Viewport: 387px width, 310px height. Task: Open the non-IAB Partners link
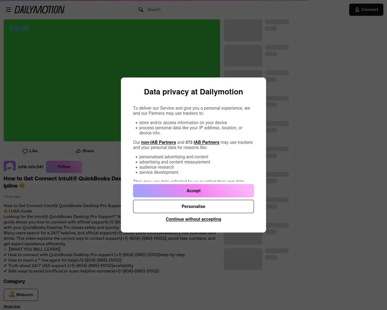(158, 142)
